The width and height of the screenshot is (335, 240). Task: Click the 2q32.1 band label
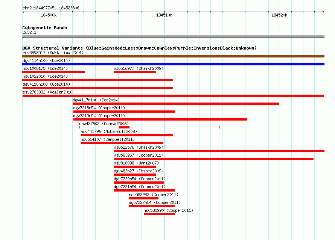tap(29, 32)
